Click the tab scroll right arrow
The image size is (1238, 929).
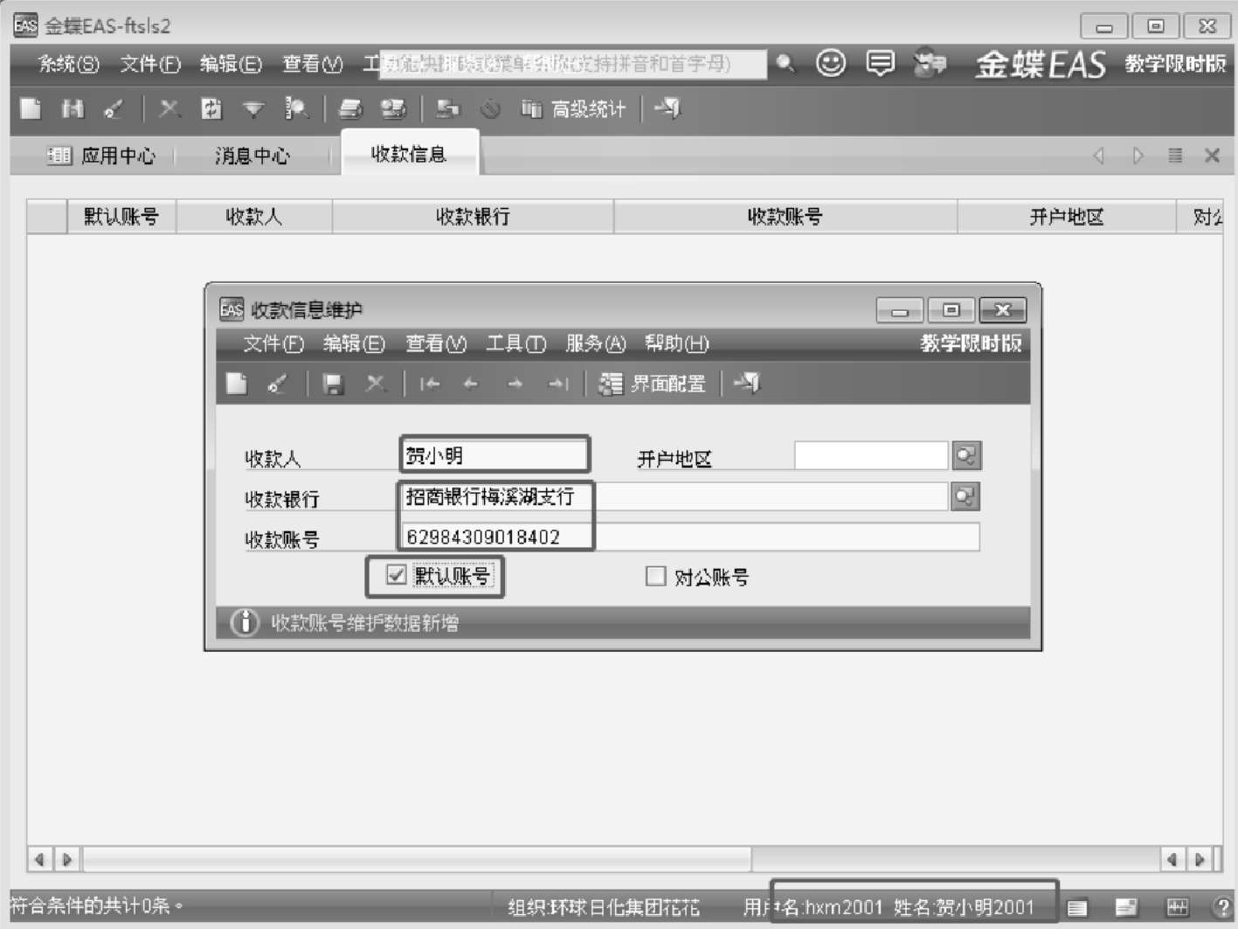click(1138, 156)
